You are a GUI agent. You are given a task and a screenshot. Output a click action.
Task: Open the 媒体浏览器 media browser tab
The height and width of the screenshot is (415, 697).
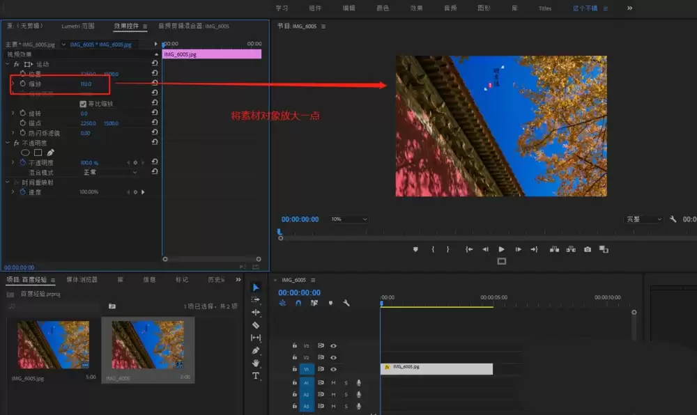point(82,280)
